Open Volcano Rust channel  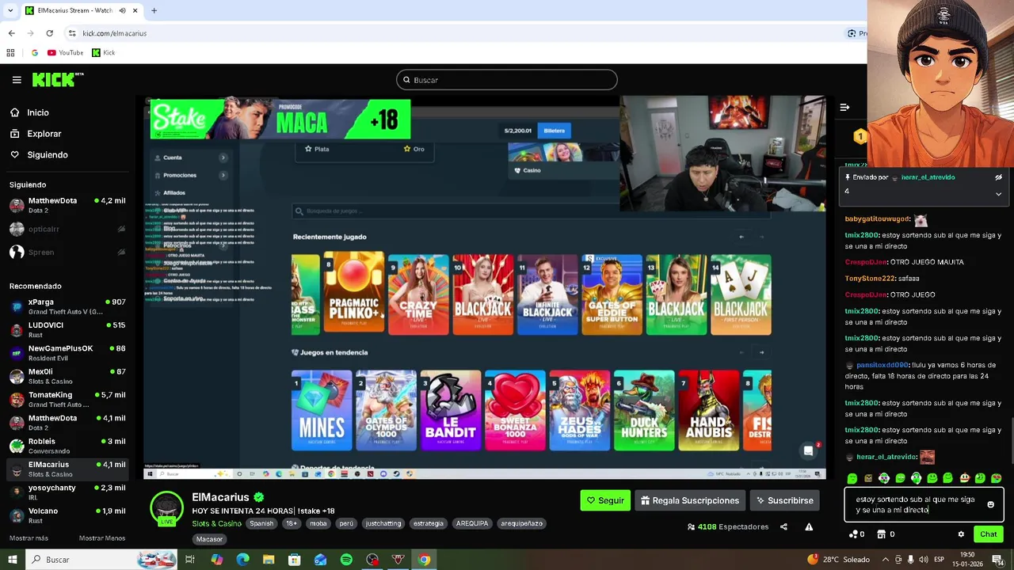pyautogui.click(x=67, y=515)
